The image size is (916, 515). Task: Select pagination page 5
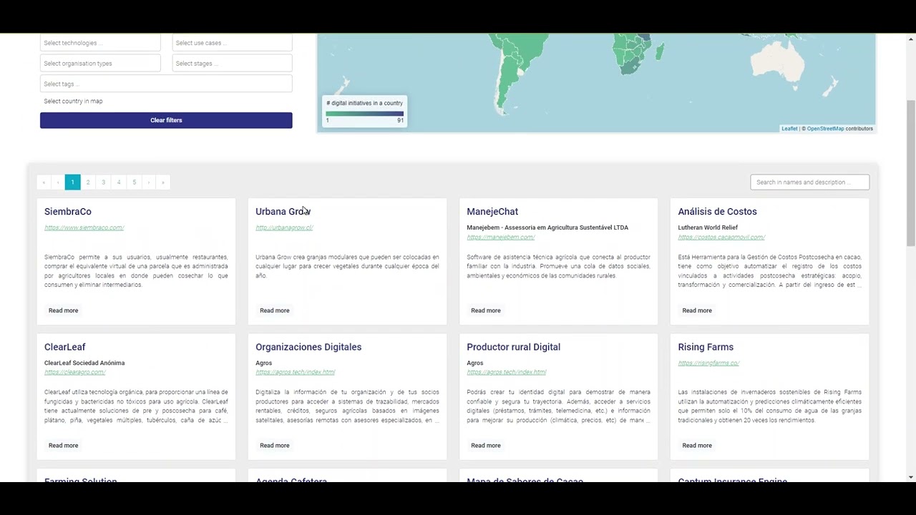(134, 182)
